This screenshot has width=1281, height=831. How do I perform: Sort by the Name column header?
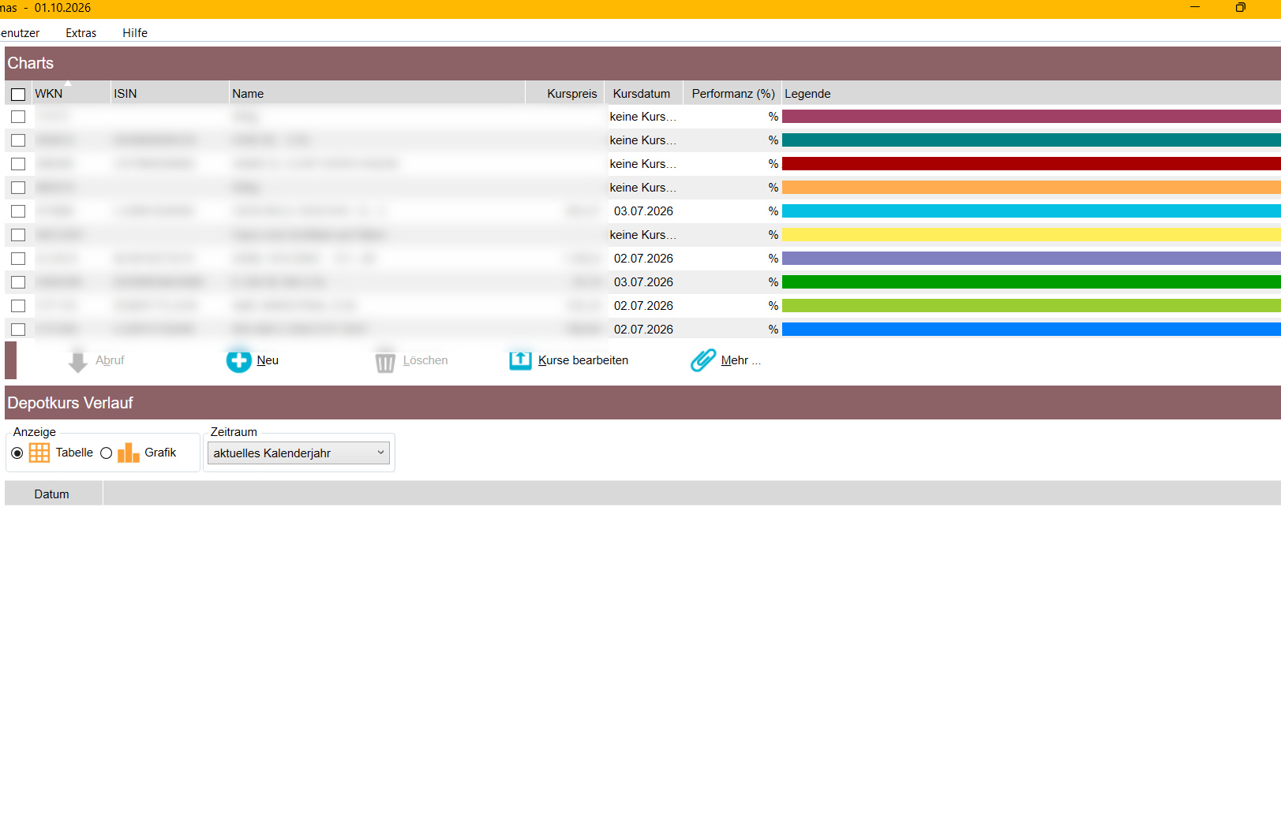377,94
